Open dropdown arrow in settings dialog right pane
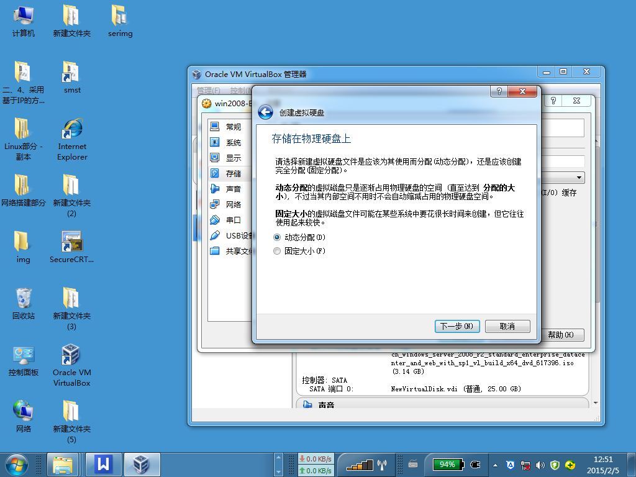636x477 pixels. coord(579,178)
